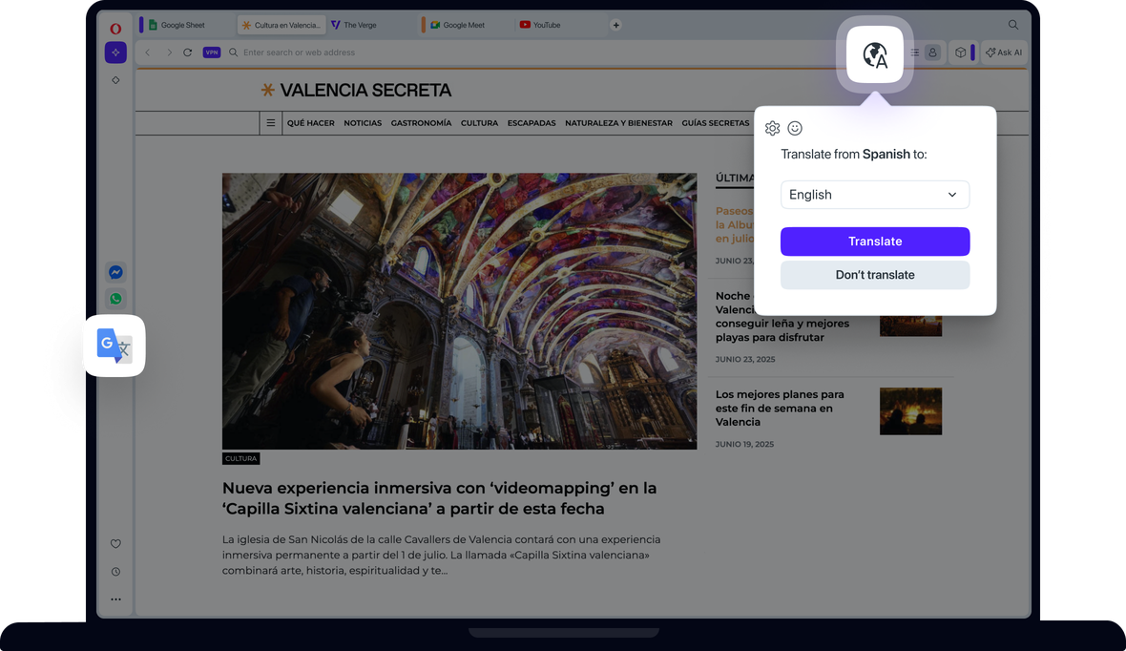Expand the English target language dropdown
1126x651 pixels.
coord(875,195)
